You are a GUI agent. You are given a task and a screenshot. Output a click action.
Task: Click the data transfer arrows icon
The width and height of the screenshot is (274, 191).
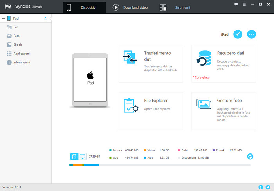[x=130, y=57]
